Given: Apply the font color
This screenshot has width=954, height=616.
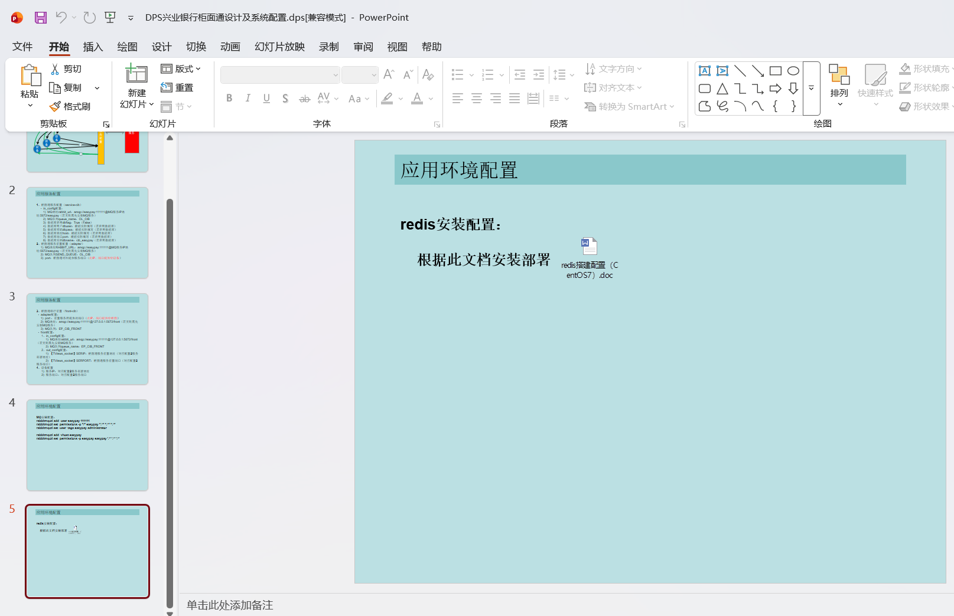Looking at the screenshot, I should click(417, 99).
